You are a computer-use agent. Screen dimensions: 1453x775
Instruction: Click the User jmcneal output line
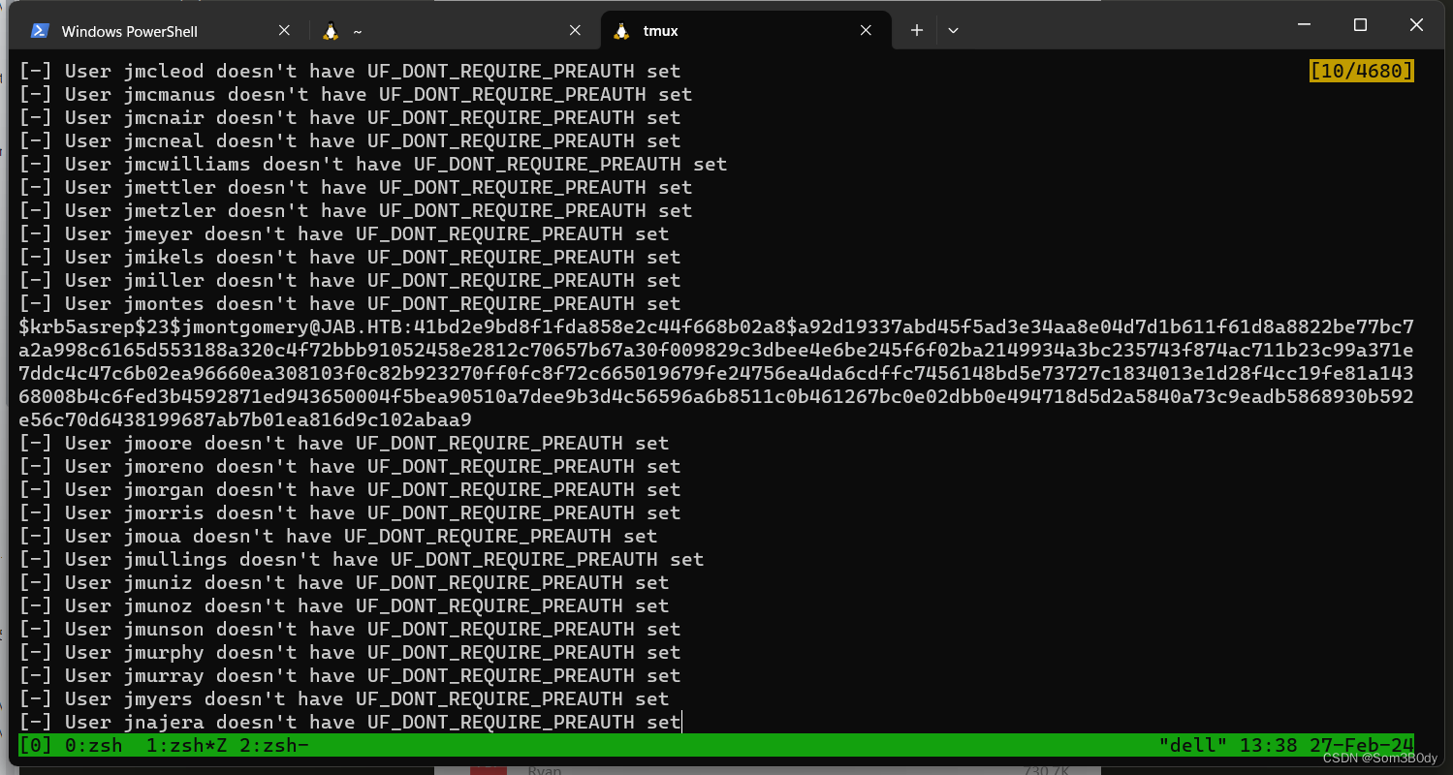(x=350, y=140)
